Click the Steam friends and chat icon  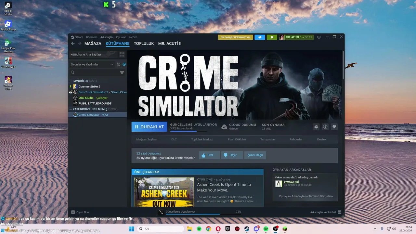339,212
